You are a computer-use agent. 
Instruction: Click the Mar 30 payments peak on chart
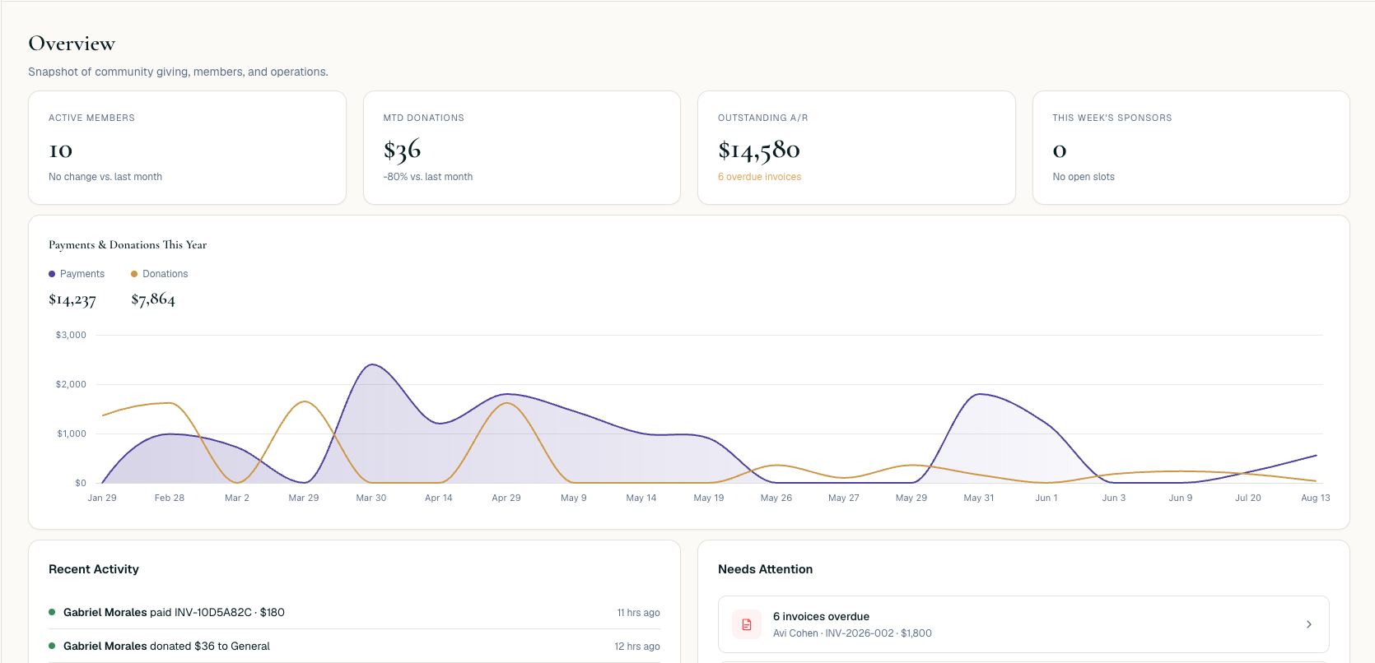pos(372,364)
